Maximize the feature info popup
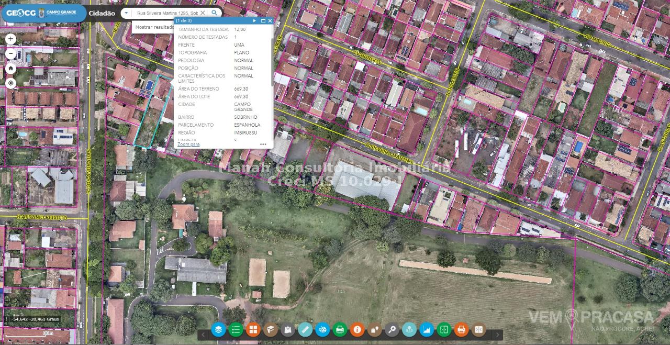Image resolution: width=670 pixels, height=345 pixels. pos(263,20)
